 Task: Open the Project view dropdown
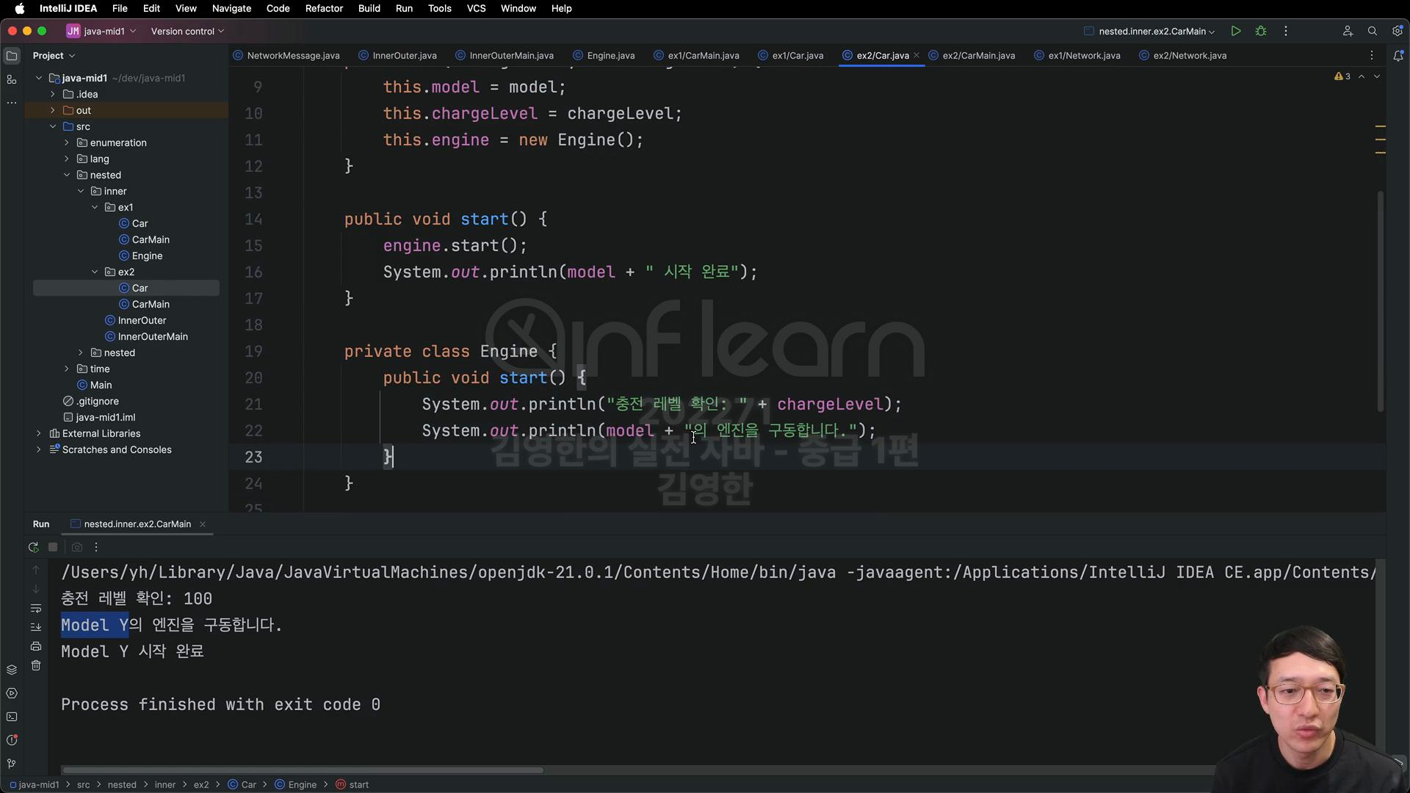click(x=54, y=56)
